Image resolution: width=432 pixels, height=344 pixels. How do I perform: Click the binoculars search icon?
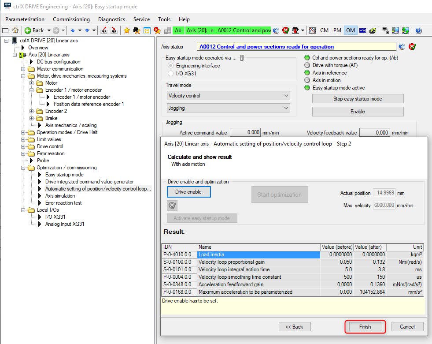137,30
